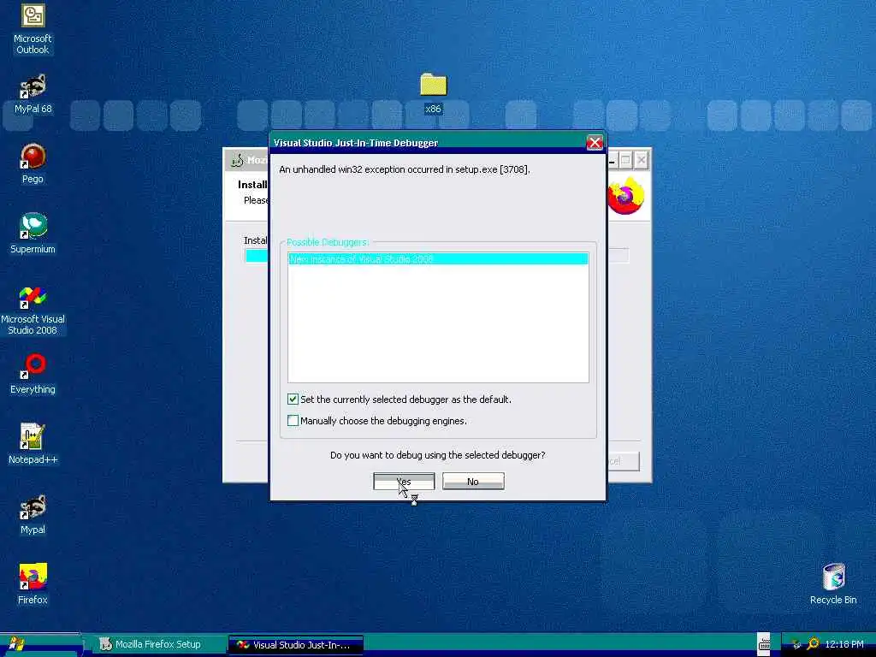Select the Notepad++ desktop shortcut
Image resolution: width=876 pixels, height=657 pixels.
click(x=33, y=445)
